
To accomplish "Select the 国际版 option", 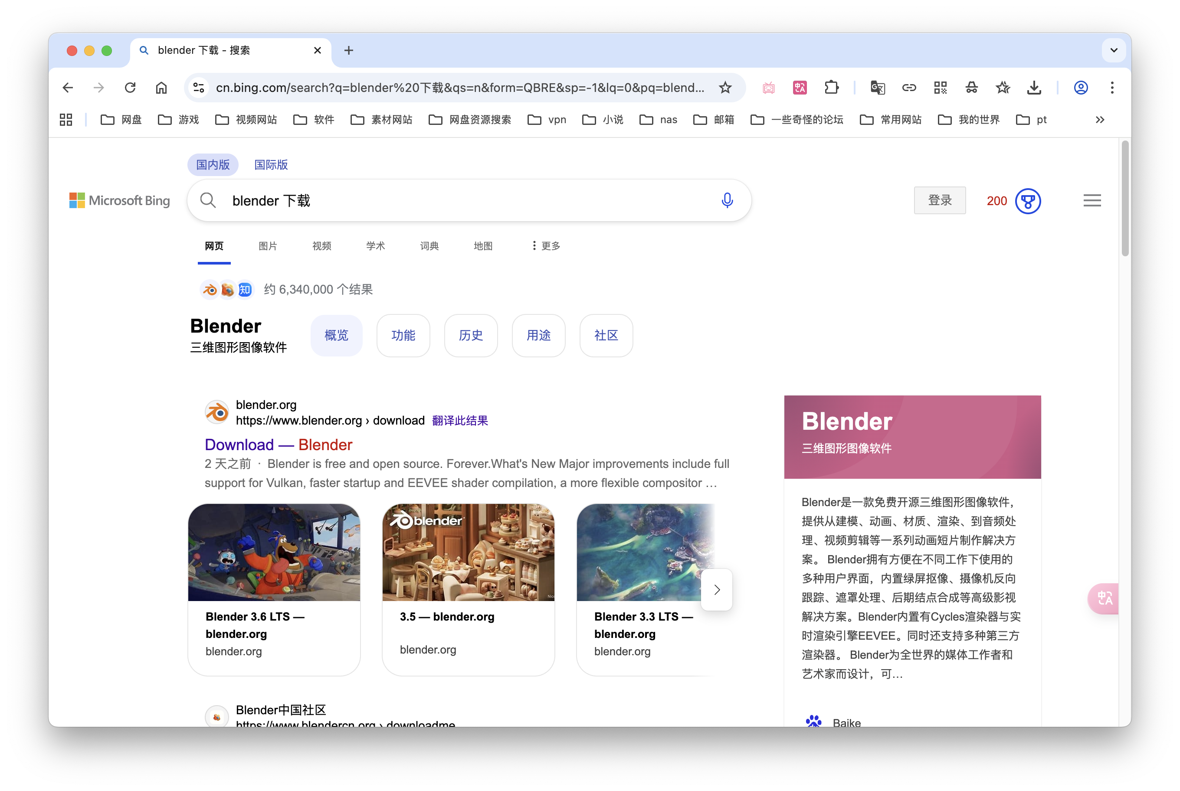I will (271, 164).
